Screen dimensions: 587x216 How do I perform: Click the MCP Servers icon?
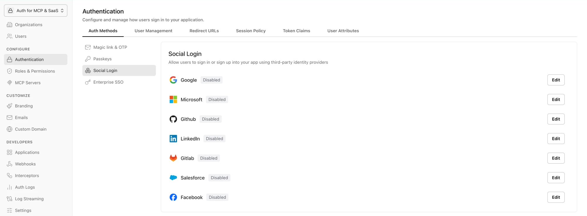coord(9,83)
